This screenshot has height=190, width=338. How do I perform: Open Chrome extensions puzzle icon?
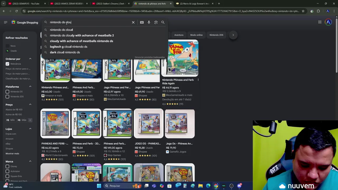(x=318, y=11)
